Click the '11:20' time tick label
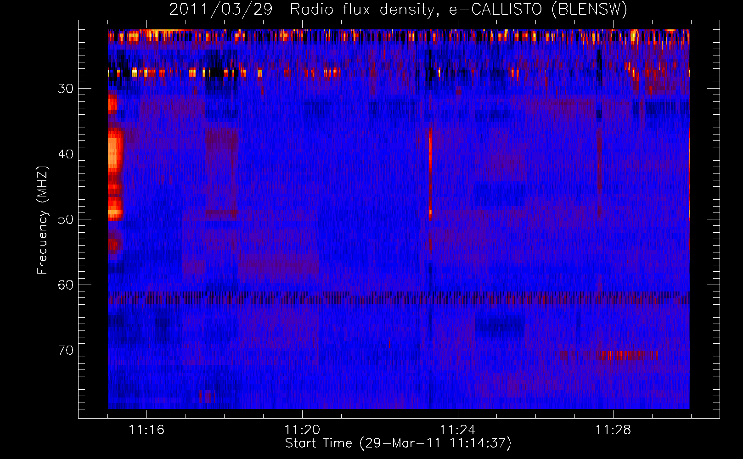 point(302,430)
